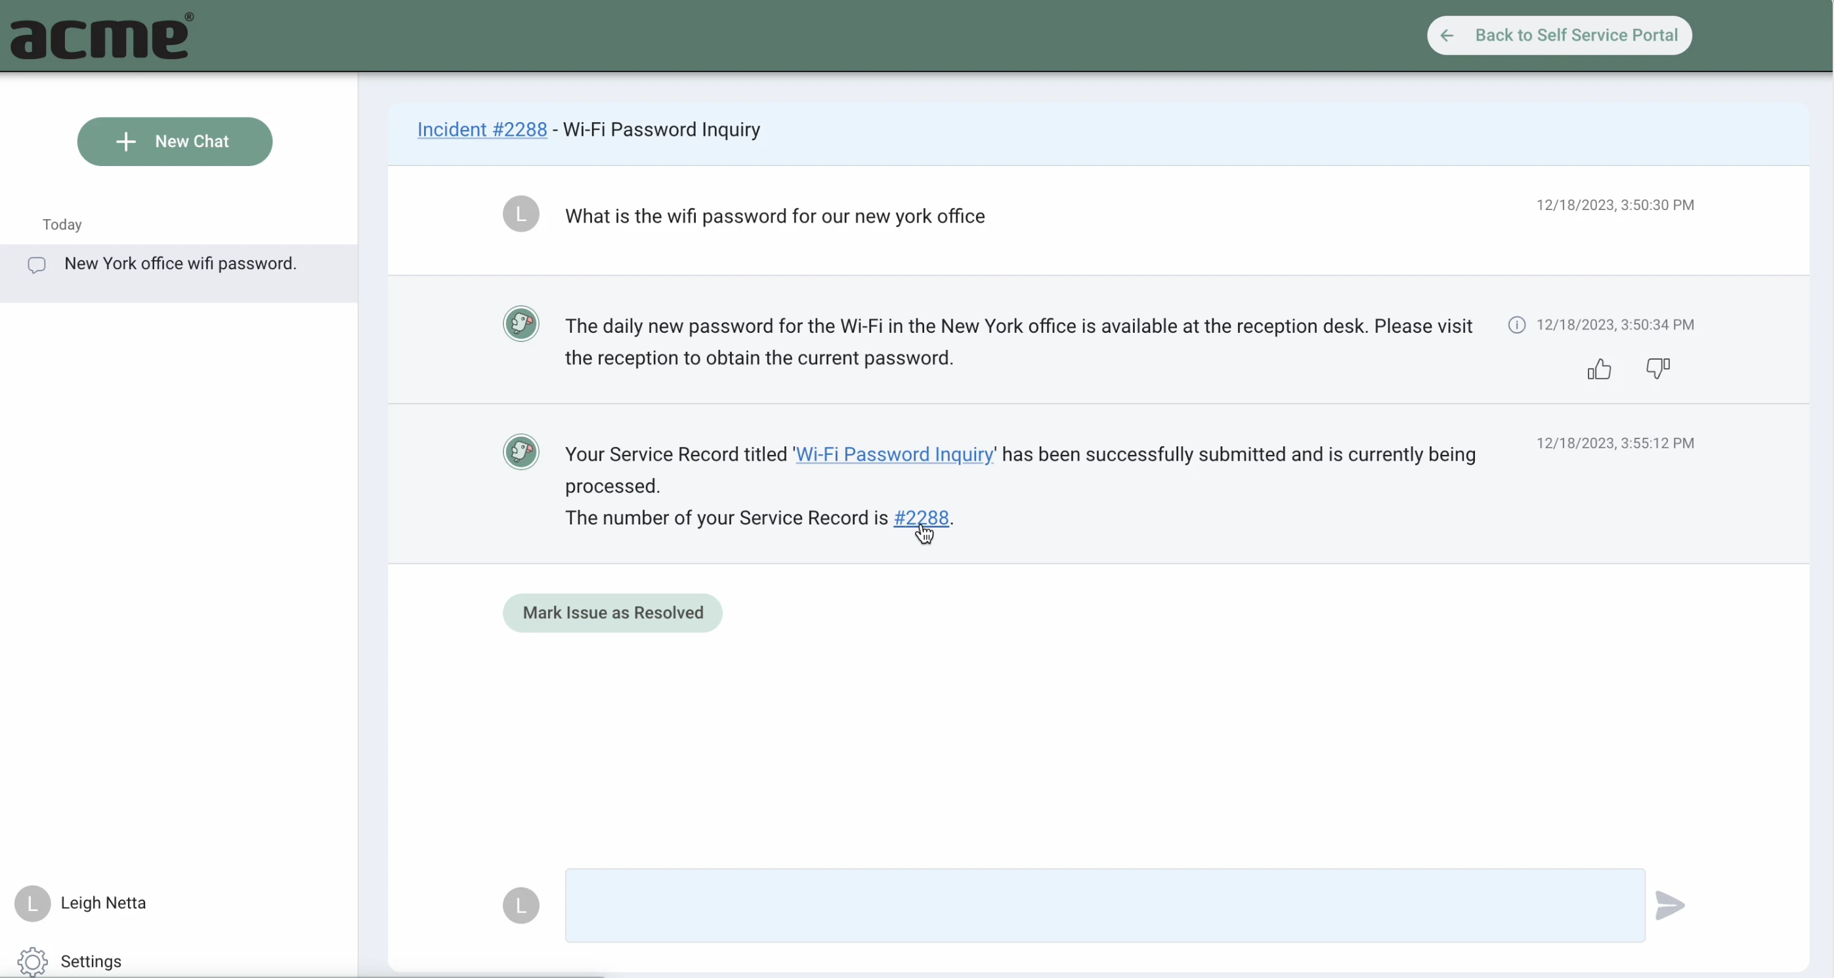Click the acme logo
This screenshot has width=1834, height=978.
pyautogui.click(x=100, y=35)
